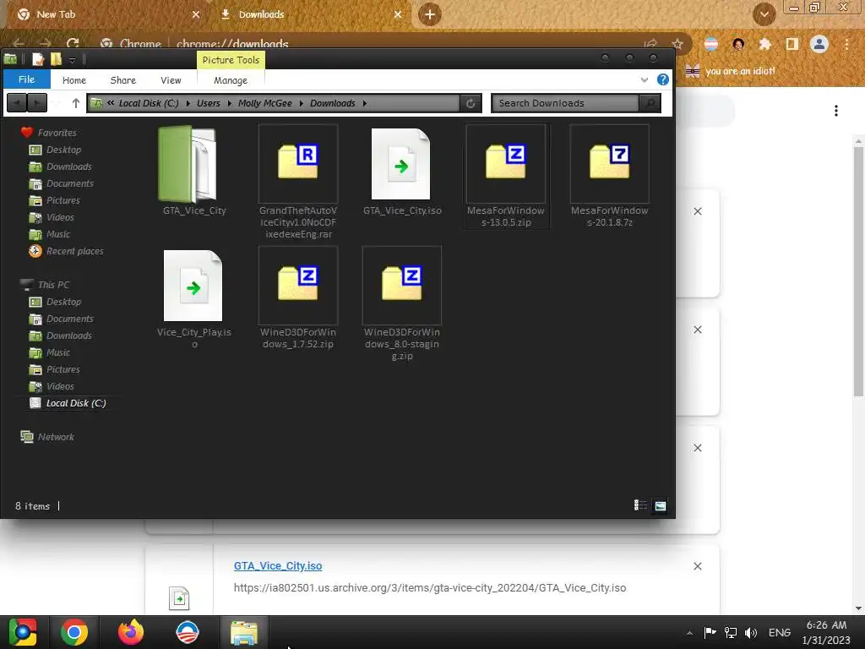Open Documents under Favorites
This screenshot has height=649, width=865.
[x=61, y=183]
